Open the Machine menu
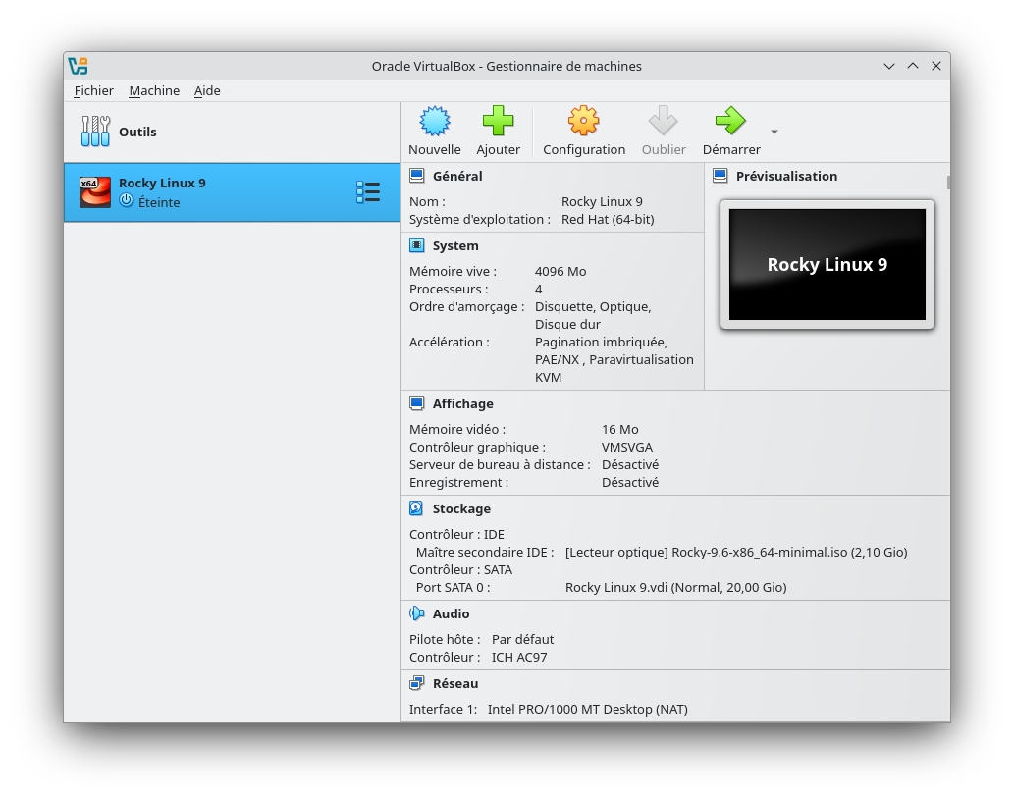 point(154,90)
